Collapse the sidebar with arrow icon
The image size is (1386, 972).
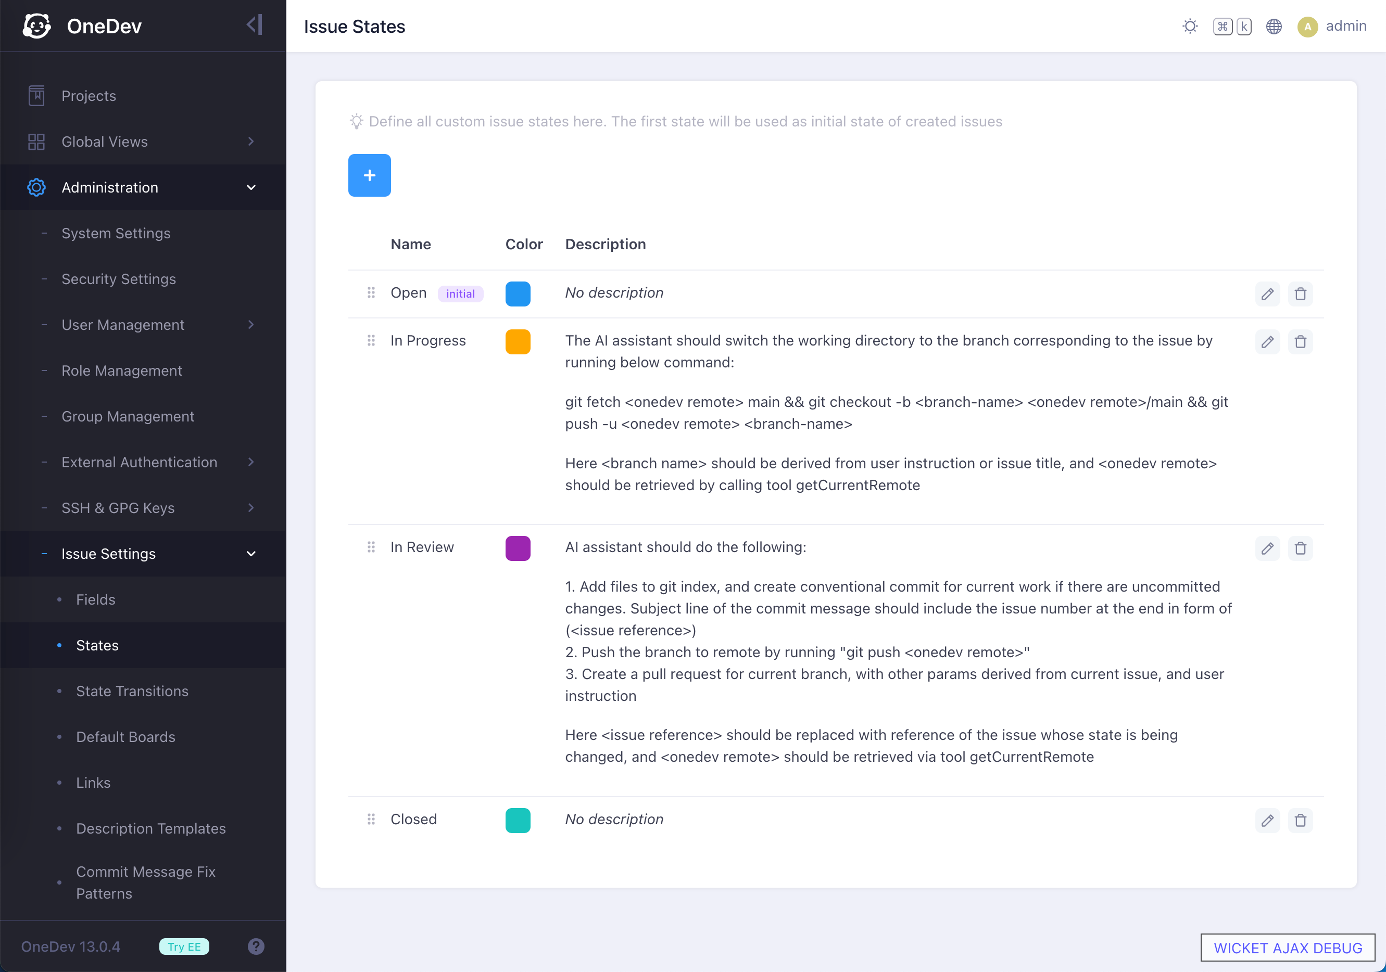[254, 25]
